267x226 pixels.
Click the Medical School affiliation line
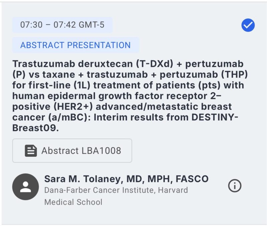pos(73,202)
